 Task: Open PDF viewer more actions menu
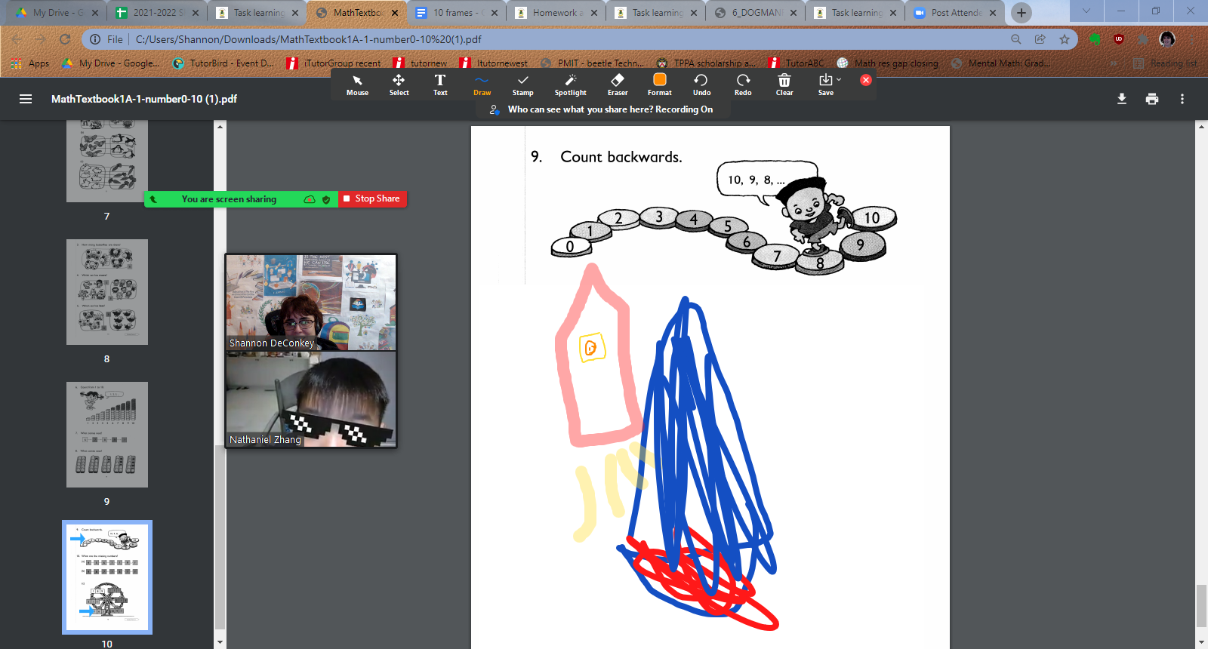tap(1182, 99)
